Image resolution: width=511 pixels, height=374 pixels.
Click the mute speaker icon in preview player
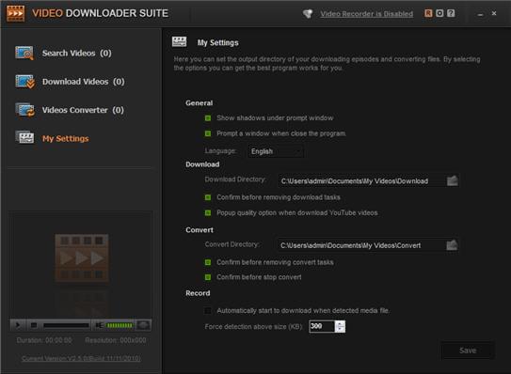pyautogui.click(x=100, y=325)
